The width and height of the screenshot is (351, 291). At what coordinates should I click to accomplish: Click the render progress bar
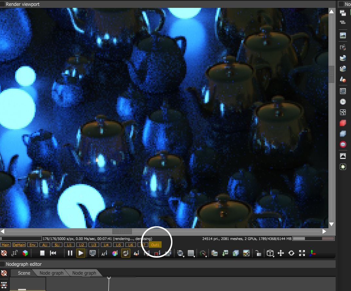tap(21, 239)
